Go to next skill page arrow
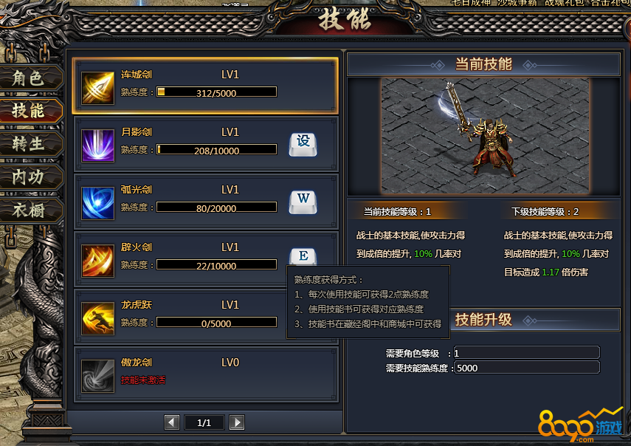Image resolution: width=631 pixels, height=446 pixels. [x=237, y=422]
